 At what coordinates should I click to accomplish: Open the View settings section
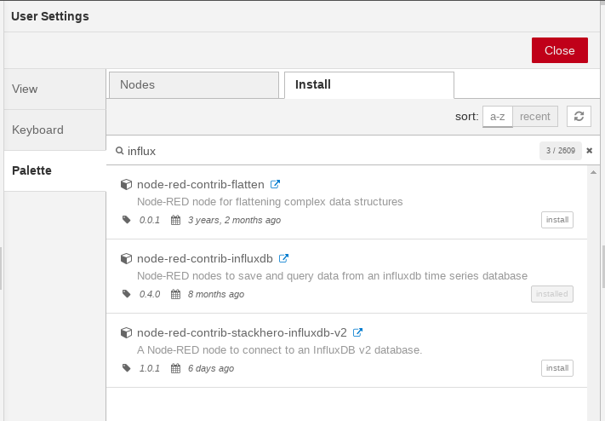[x=54, y=89]
